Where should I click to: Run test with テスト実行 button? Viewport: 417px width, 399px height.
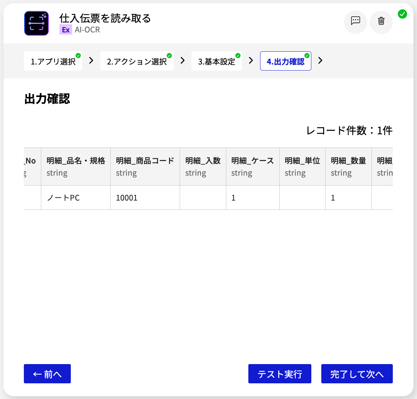coord(280,374)
